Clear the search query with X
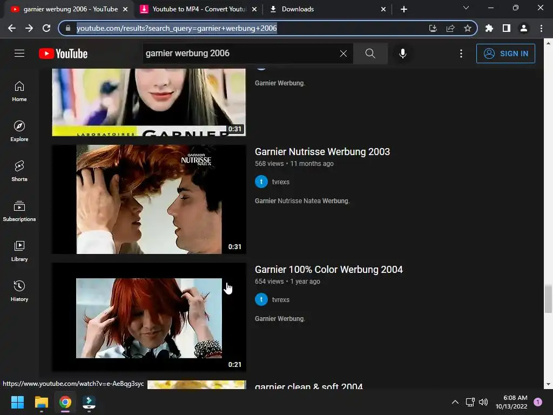Image resolution: width=553 pixels, height=415 pixels. 343,53
